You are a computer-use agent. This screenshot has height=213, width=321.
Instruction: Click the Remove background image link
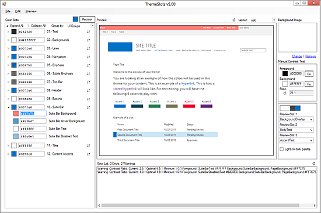310,56
